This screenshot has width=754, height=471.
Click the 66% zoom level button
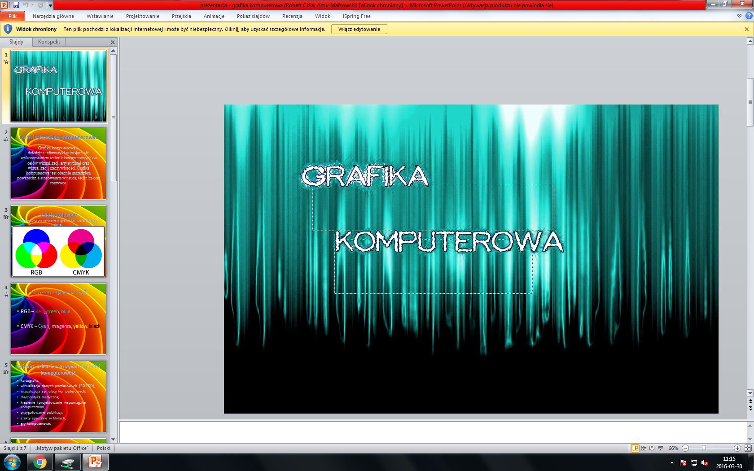pos(673,448)
